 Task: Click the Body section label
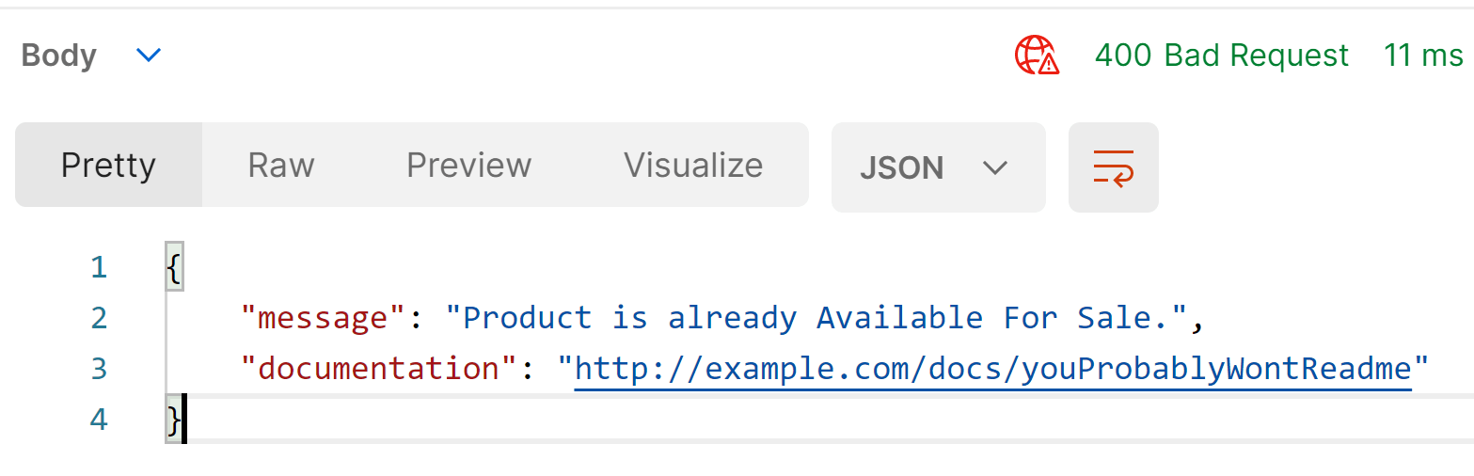click(x=58, y=56)
